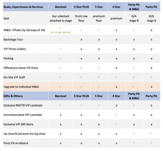
Task: Click the 4 Star Exclusive VIP Gift Items checkmark
Action: 116,124
